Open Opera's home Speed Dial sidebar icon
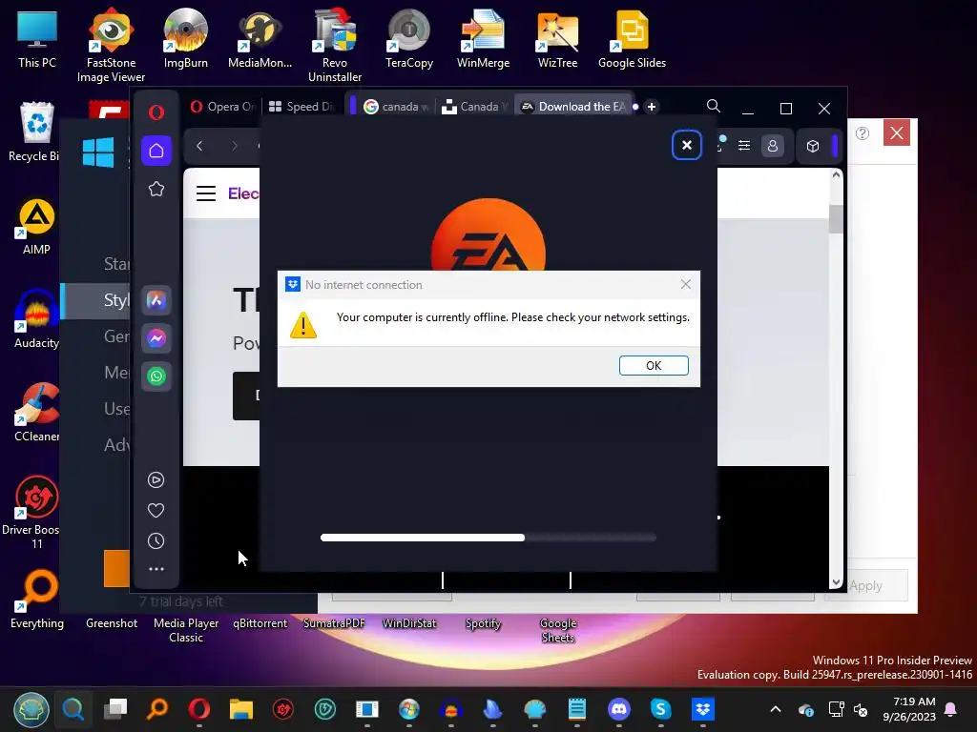977x732 pixels. pos(156,151)
